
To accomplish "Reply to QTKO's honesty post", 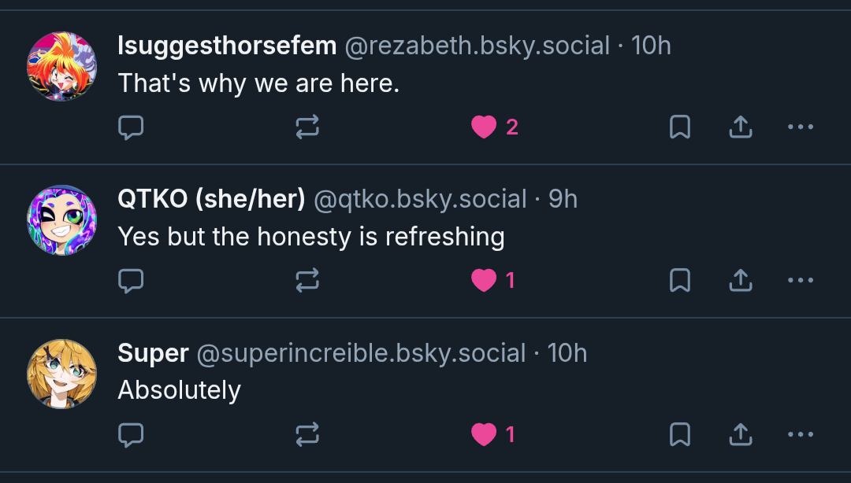I will pos(131,281).
